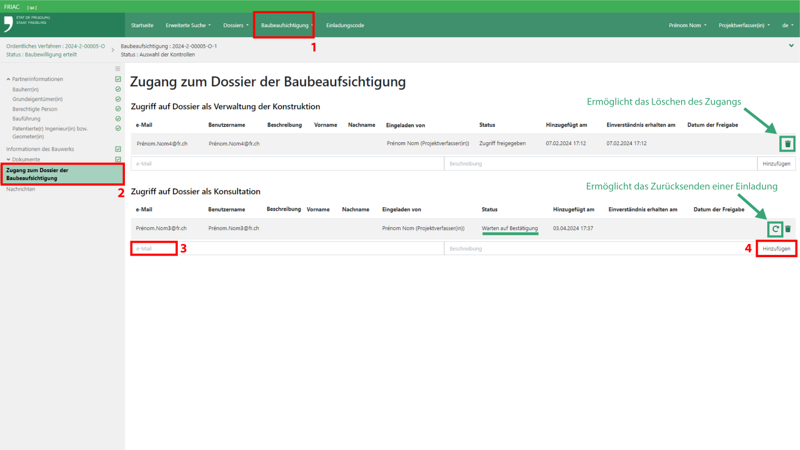
Task: Click the check circle next to Bauherr(in)
Action: [118, 89]
